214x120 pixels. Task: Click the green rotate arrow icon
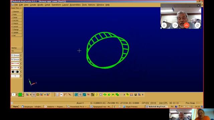click(105, 95)
